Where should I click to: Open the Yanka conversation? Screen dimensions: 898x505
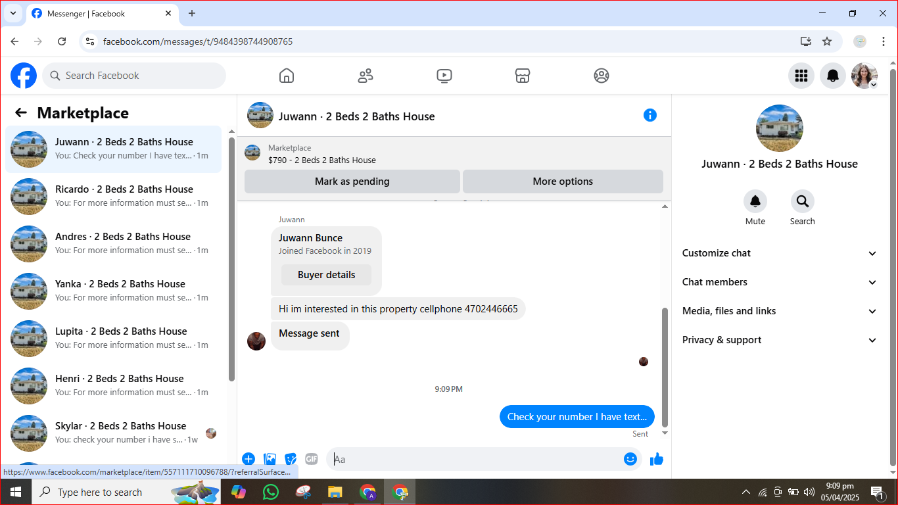click(x=114, y=291)
